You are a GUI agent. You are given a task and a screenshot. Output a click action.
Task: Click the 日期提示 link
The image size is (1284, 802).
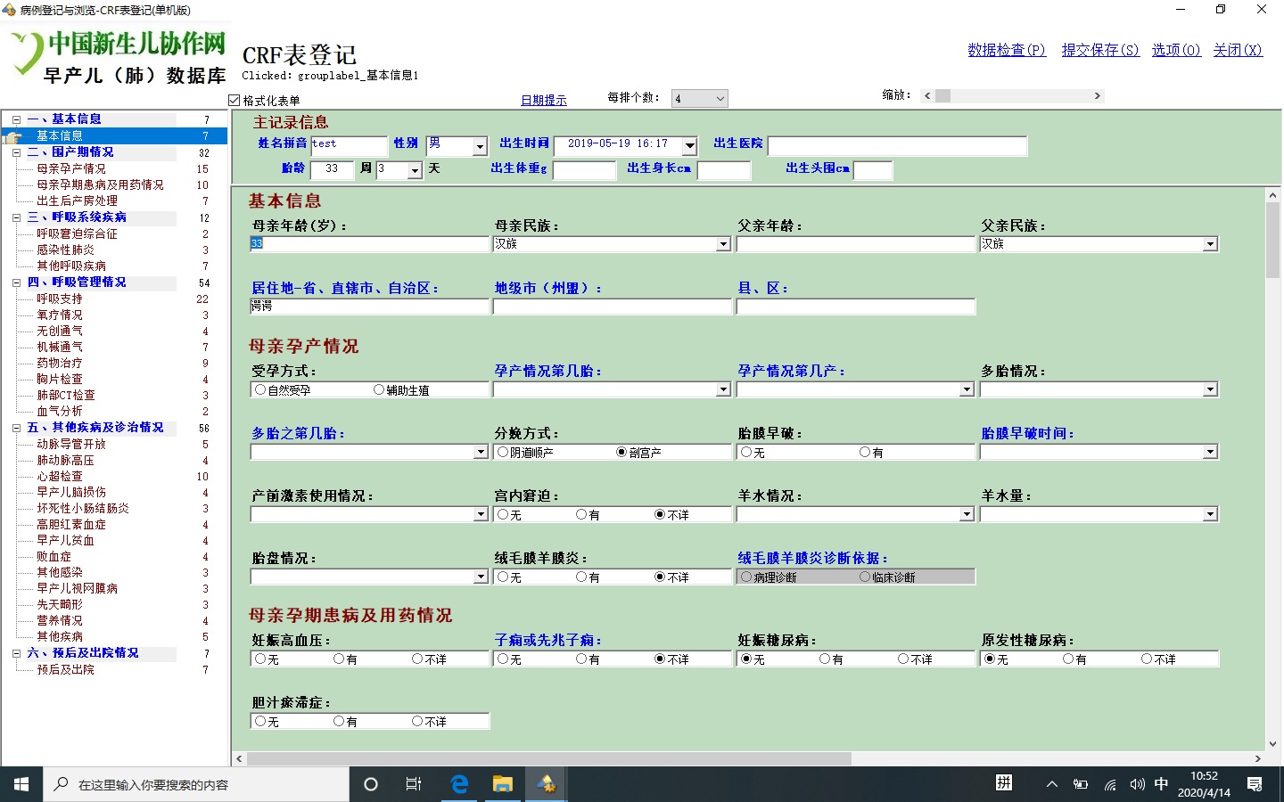[x=543, y=99]
